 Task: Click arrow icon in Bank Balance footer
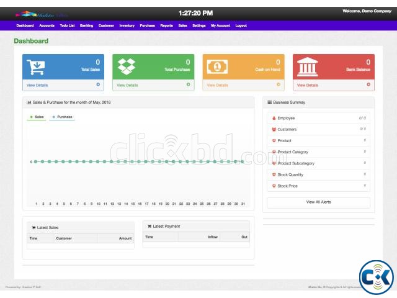368,84
